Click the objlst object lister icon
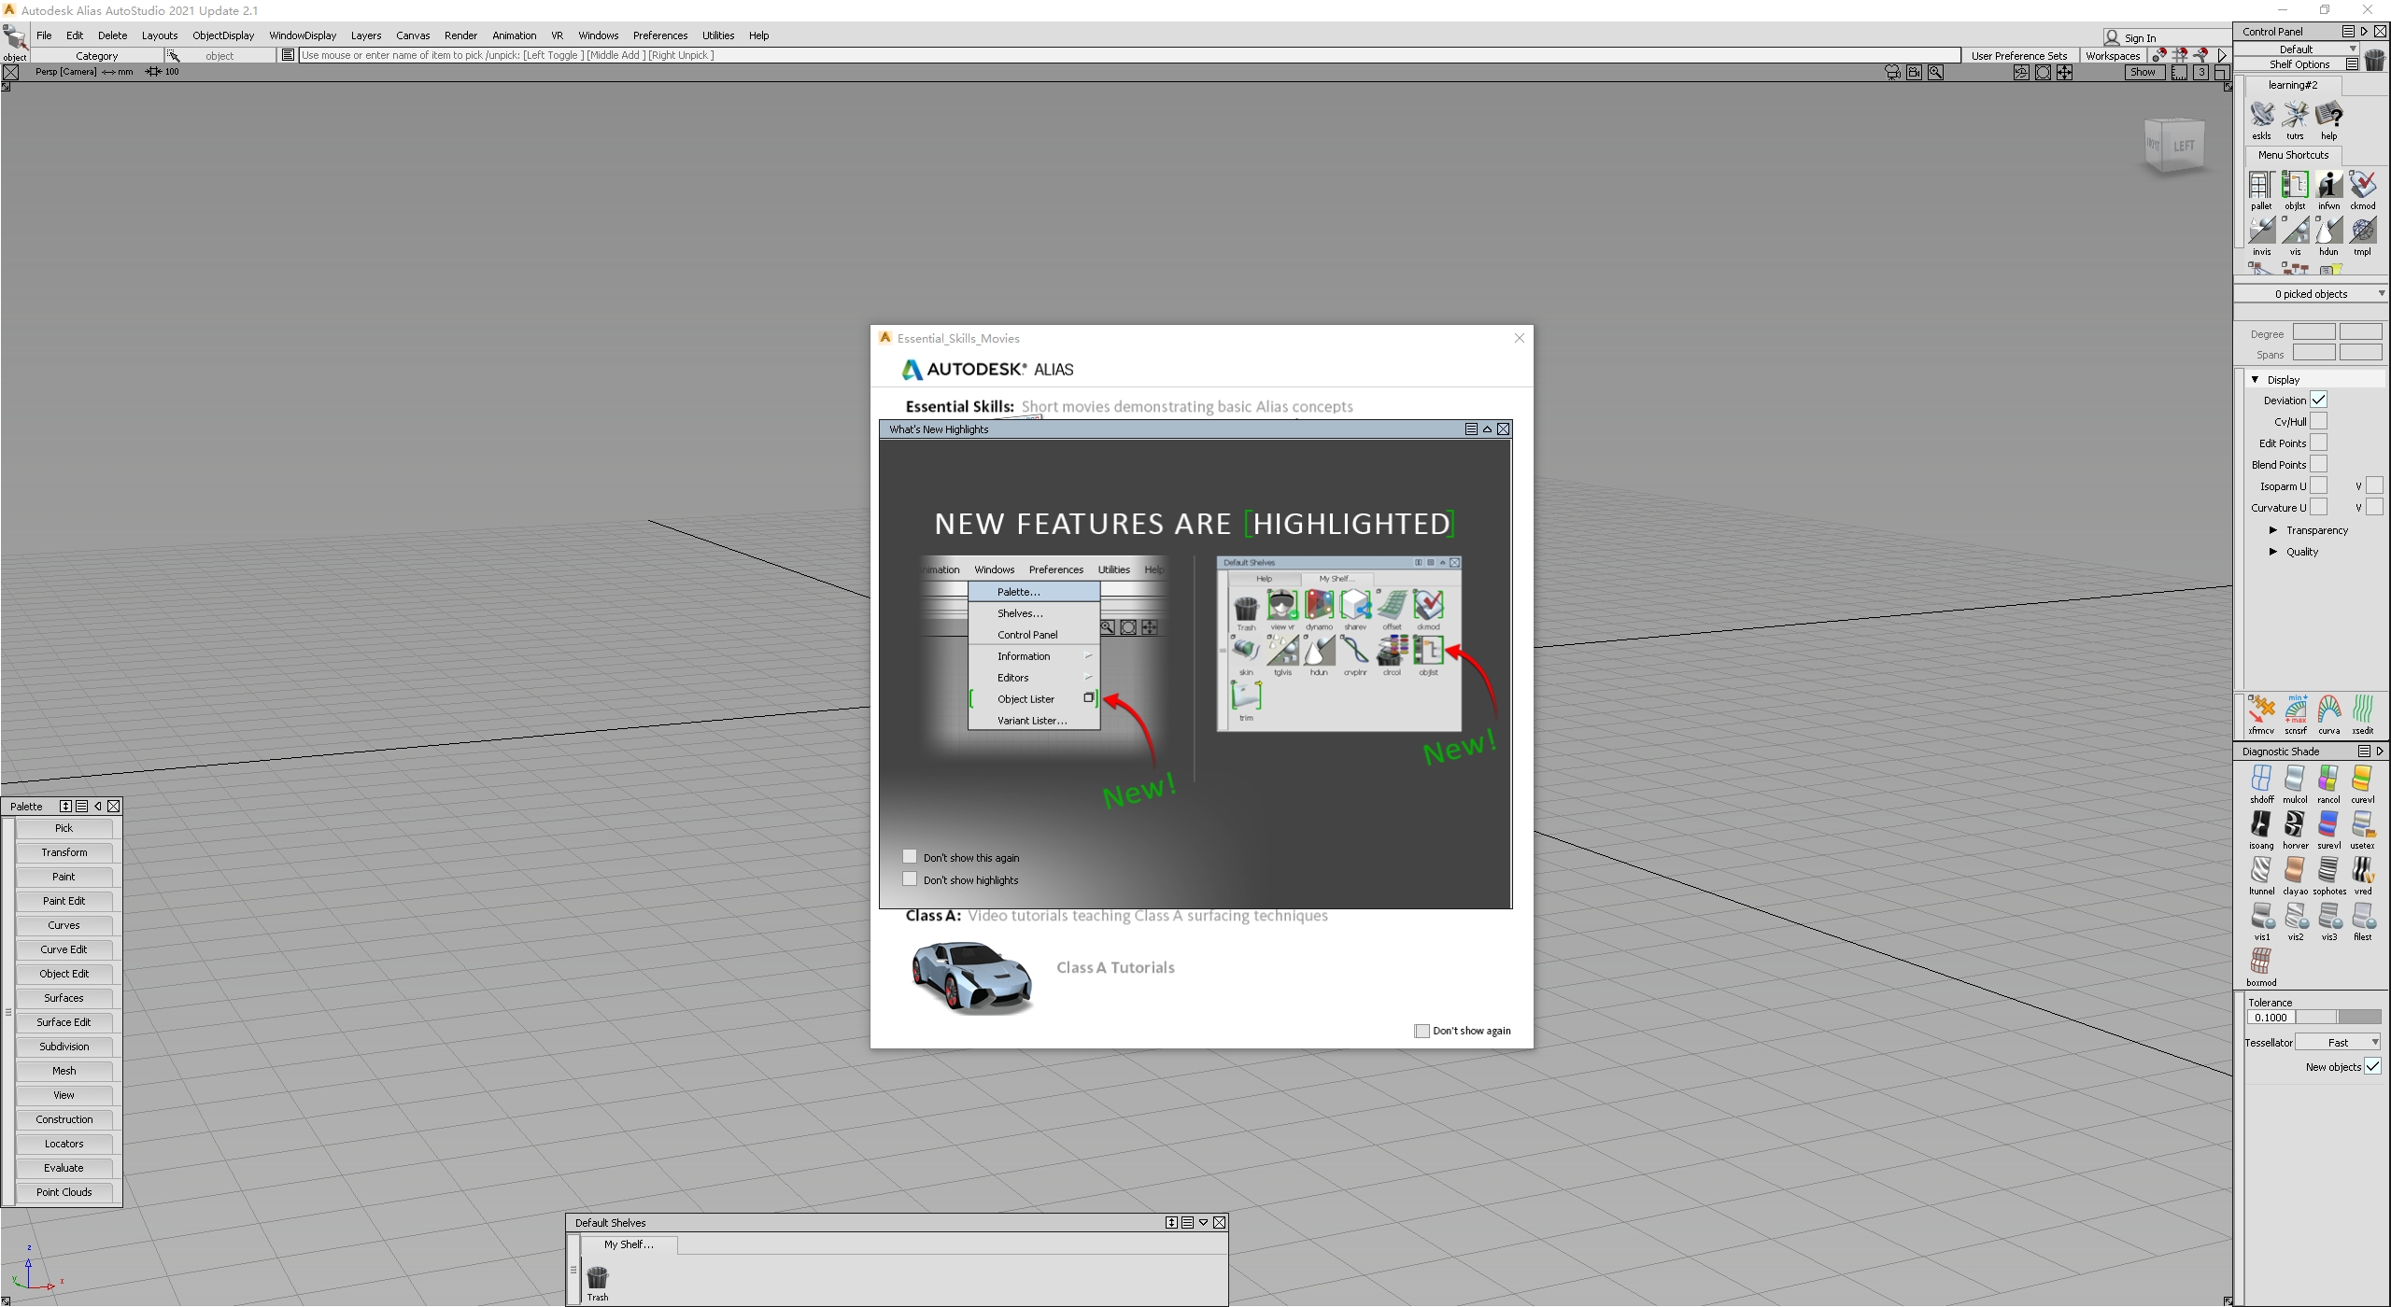The image size is (2391, 1307). click(x=2295, y=186)
